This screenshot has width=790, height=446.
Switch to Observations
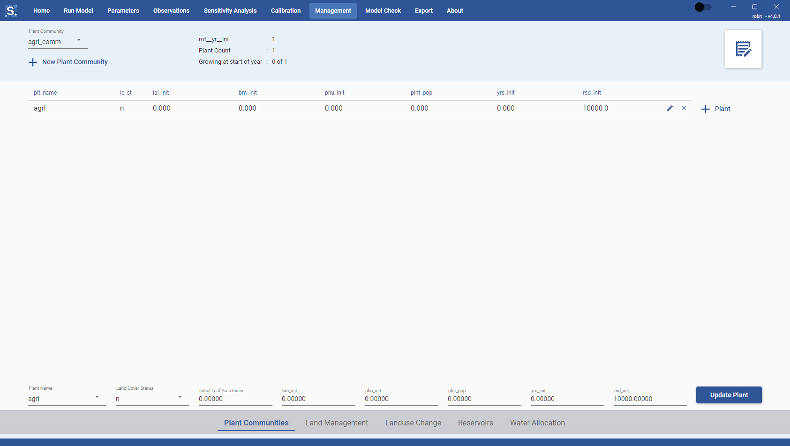(172, 10)
